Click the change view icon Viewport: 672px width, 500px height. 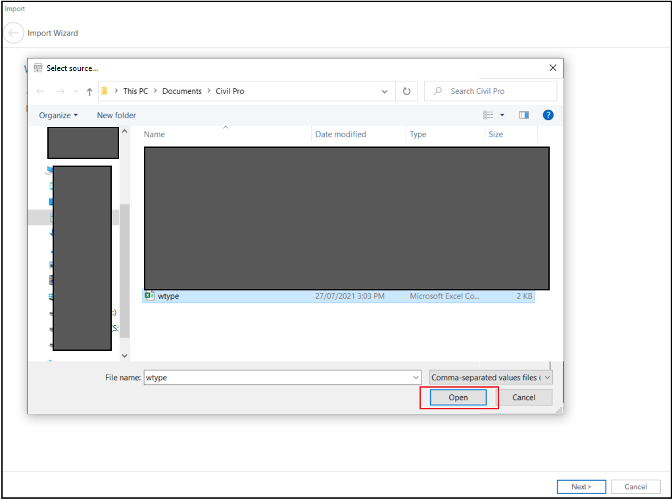click(489, 115)
